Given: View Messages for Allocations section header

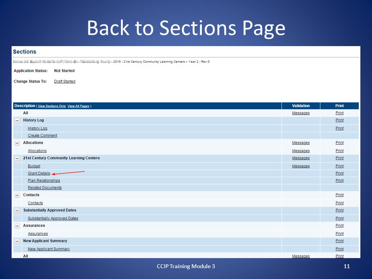Looking at the screenshot, I should click(301, 143).
